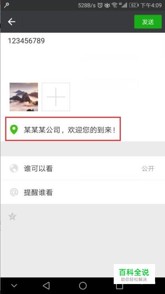Tap the battery indicator in status bar
This screenshot has width=165, height=294.
[134, 5]
